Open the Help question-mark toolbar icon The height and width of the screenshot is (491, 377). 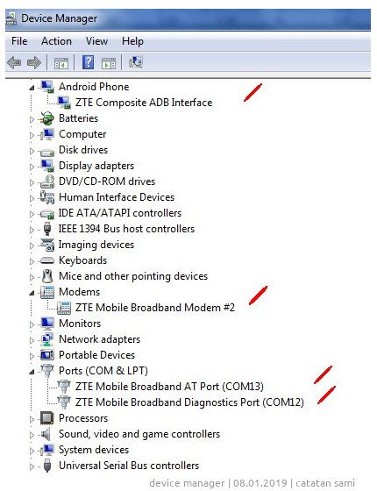(89, 62)
